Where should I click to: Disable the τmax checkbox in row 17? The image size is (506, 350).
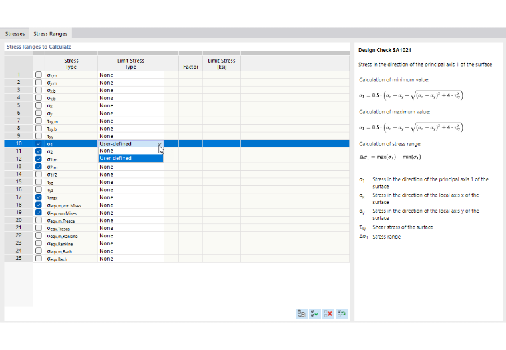[39, 197]
